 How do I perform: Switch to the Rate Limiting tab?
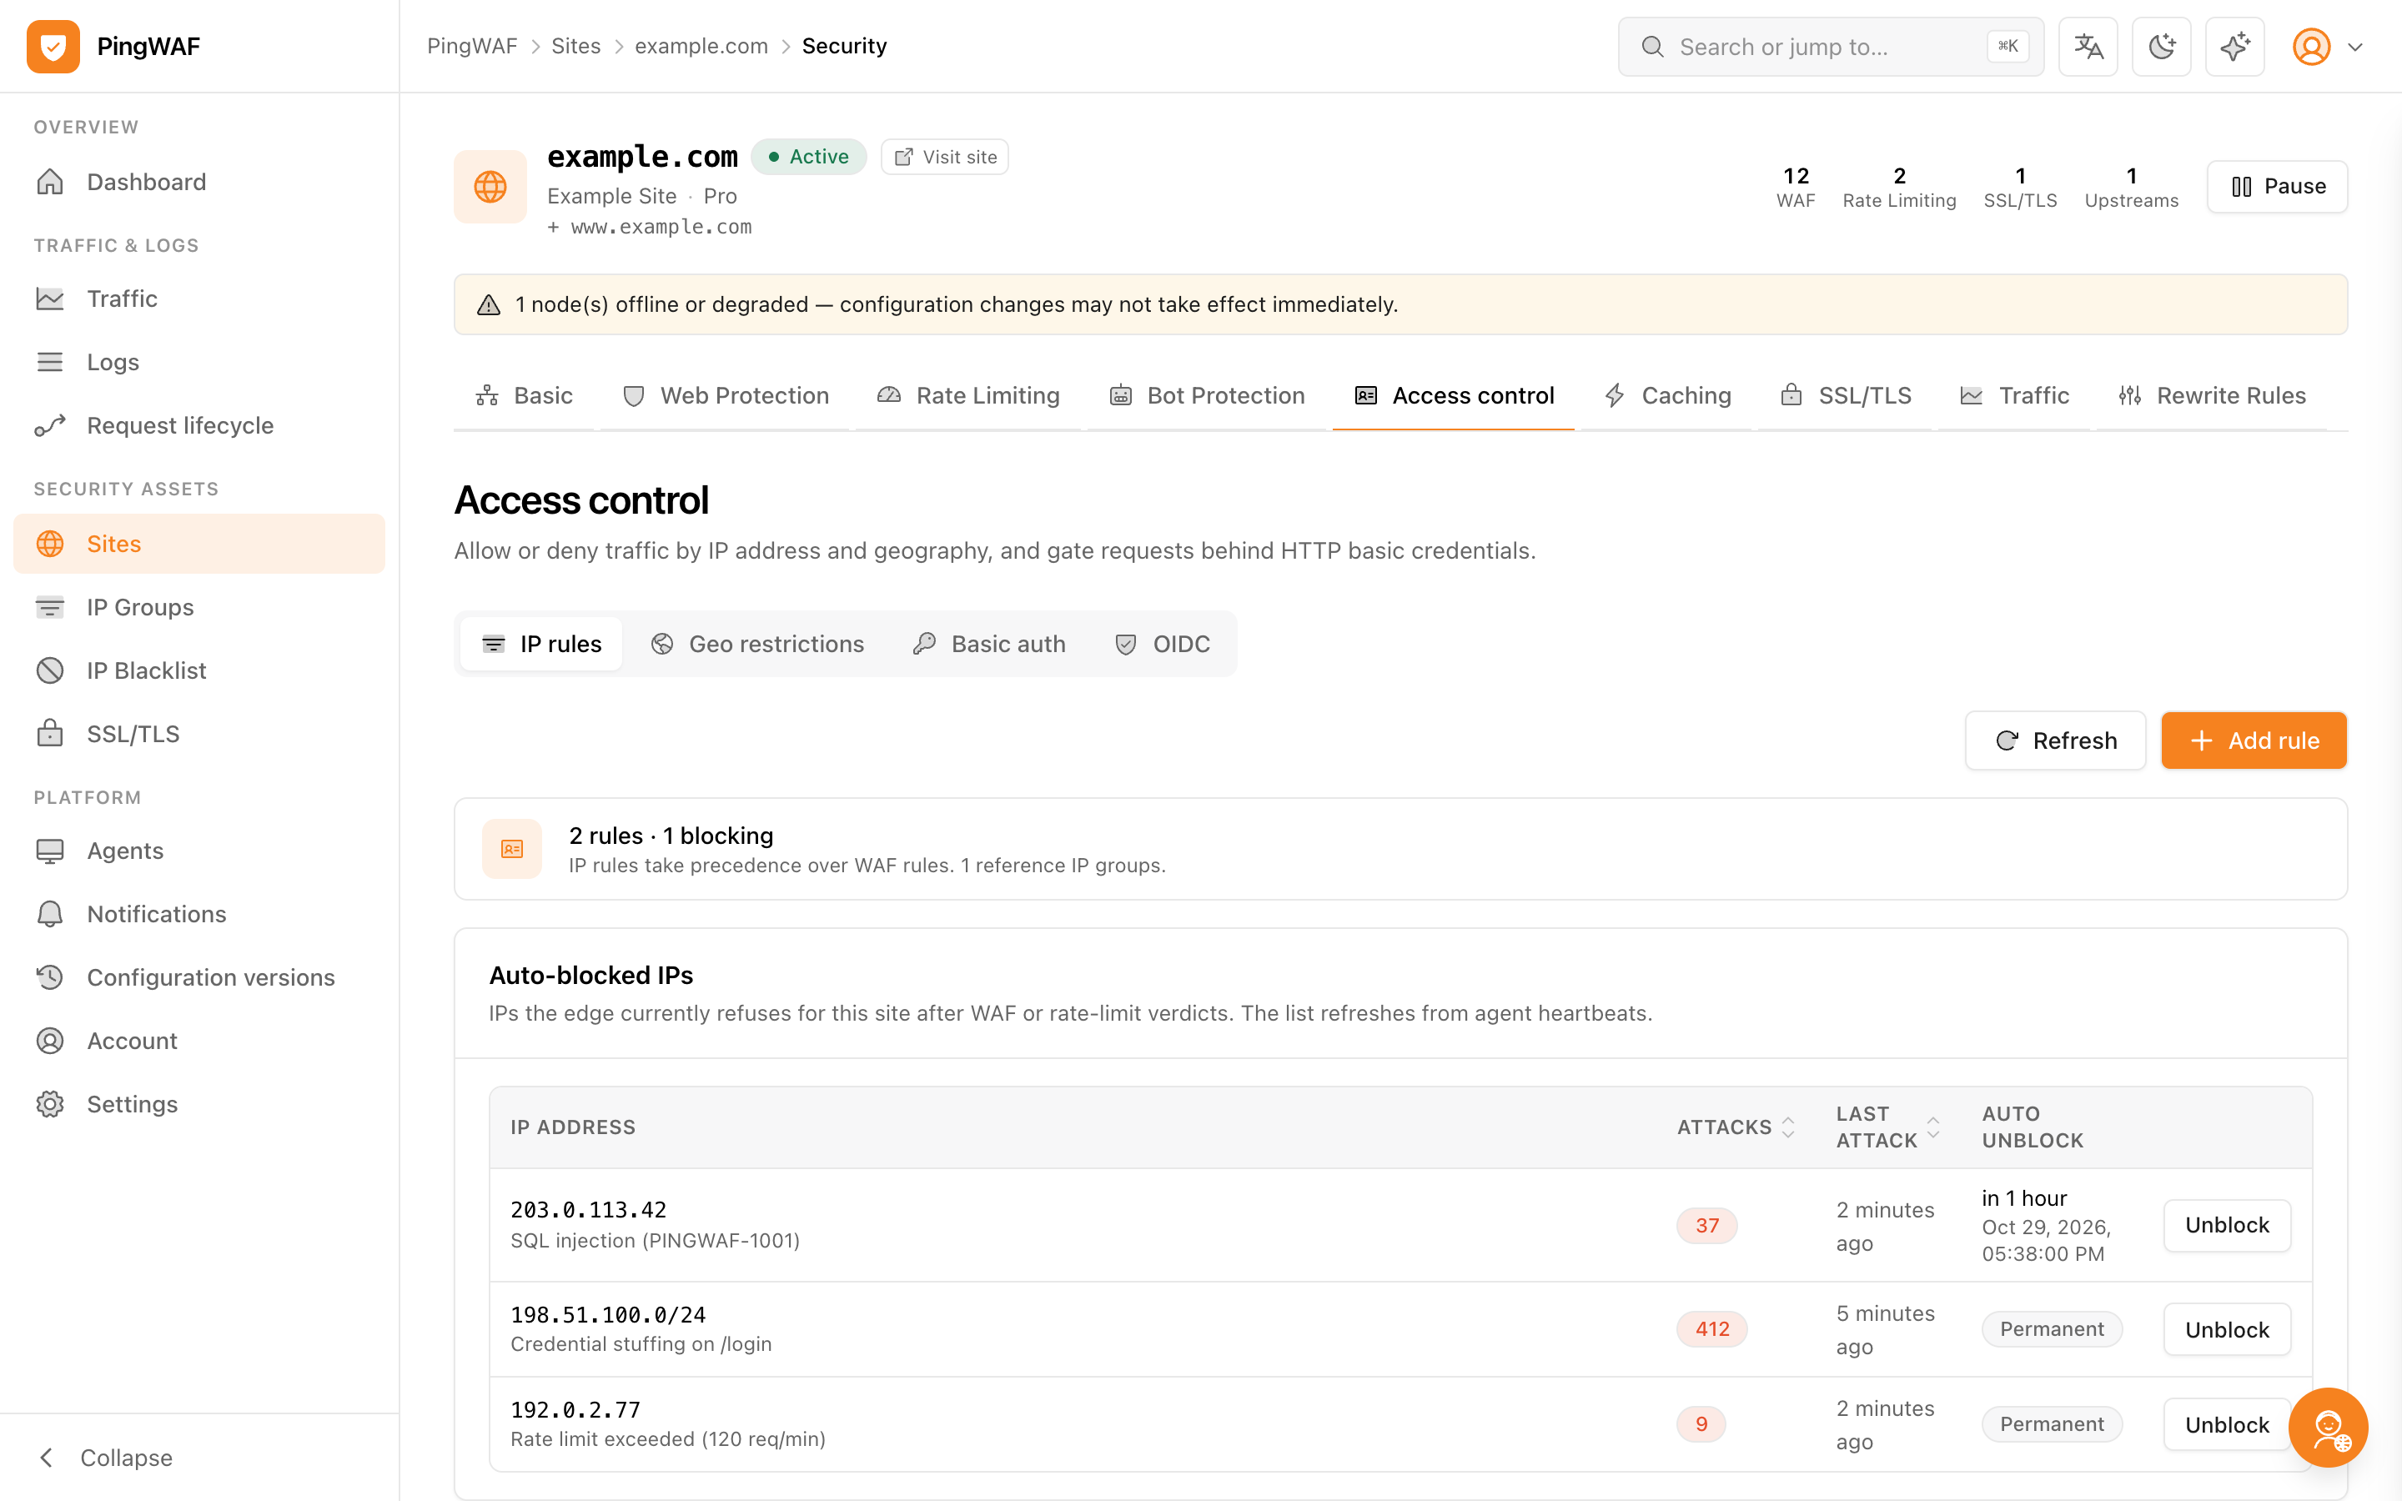pos(969,396)
